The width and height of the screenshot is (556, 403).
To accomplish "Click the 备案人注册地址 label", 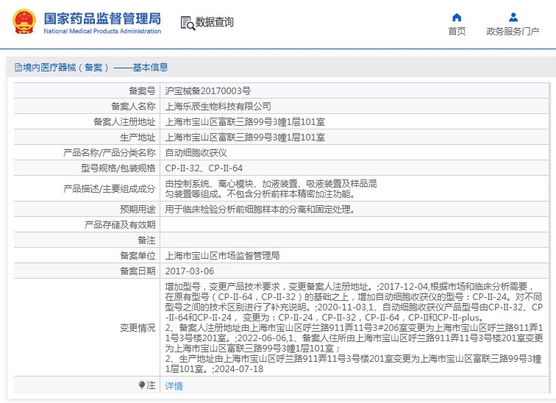I will pos(124,122).
